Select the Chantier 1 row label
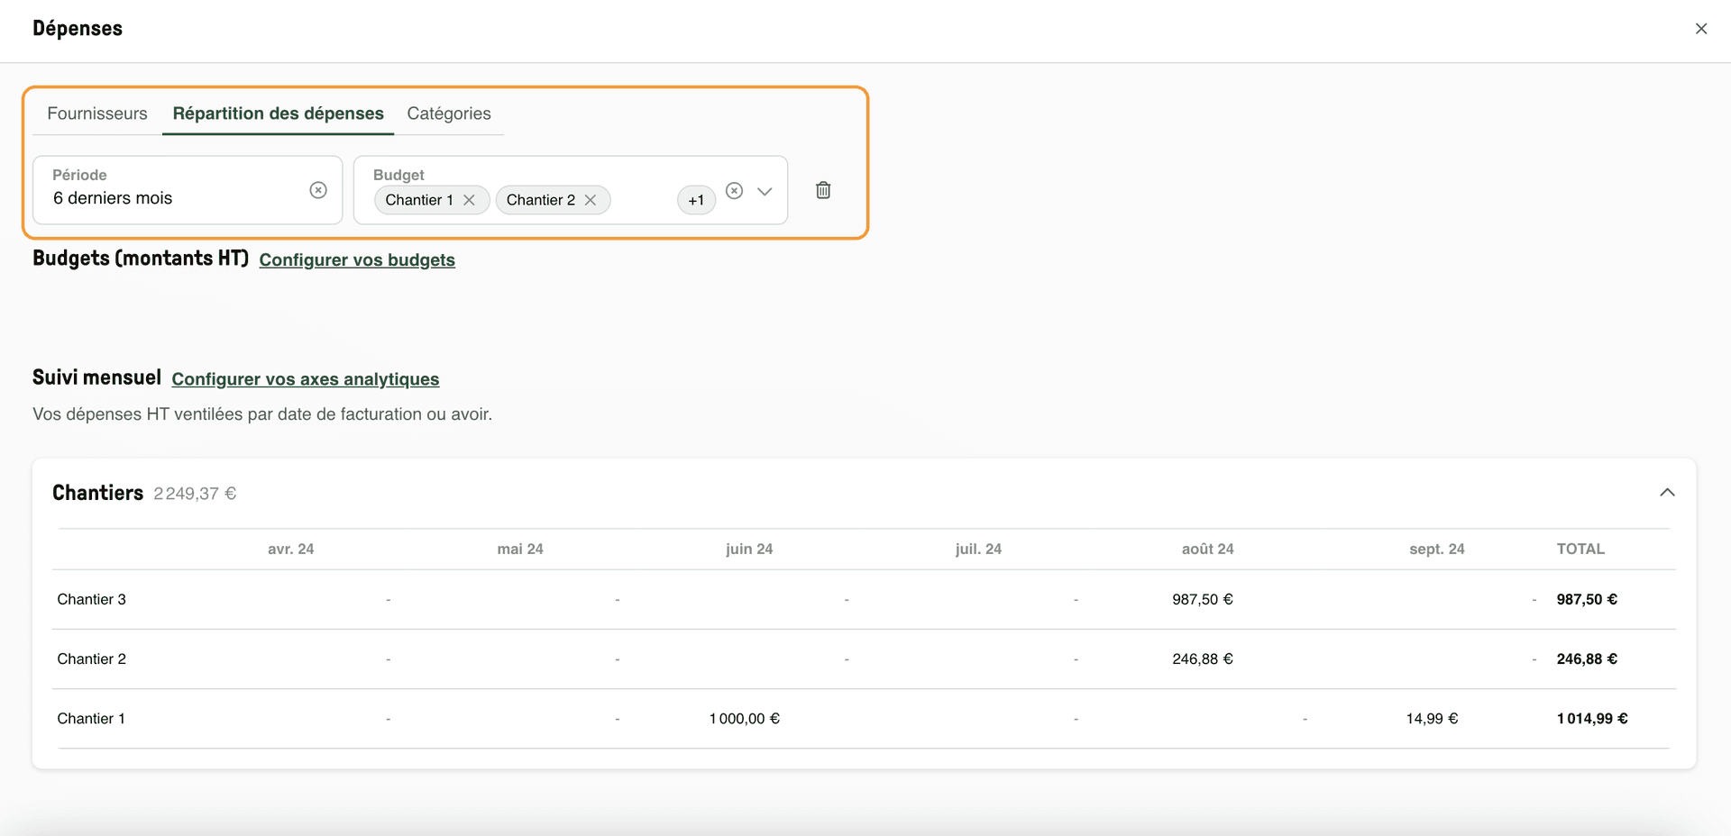The height and width of the screenshot is (836, 1731). click(x=91, y=718)
